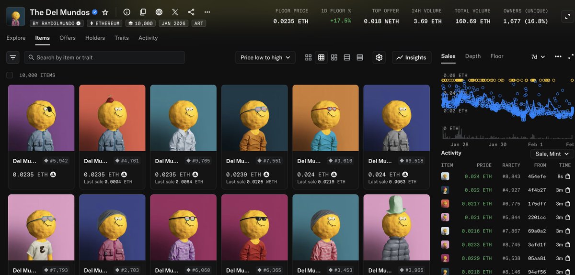Click the 454efe sender address
This screenshot has width=575, height=275.
[537, 176]
